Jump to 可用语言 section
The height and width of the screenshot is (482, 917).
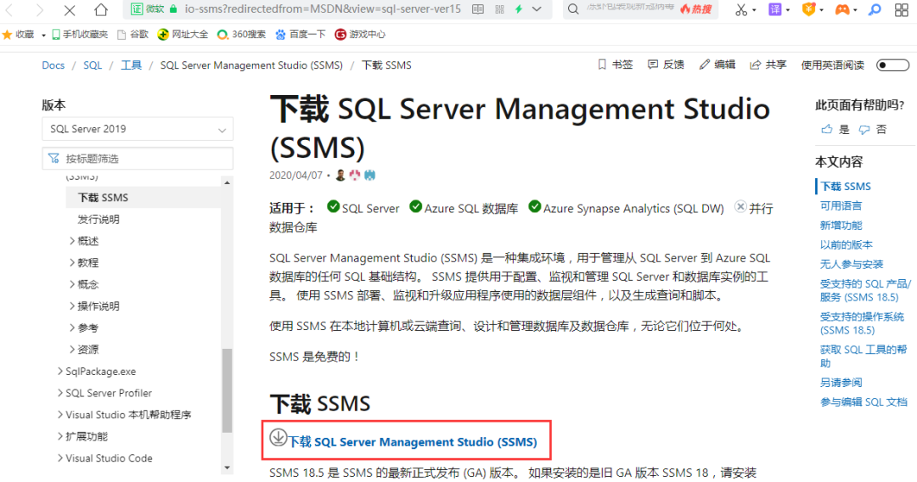[841, 205]
